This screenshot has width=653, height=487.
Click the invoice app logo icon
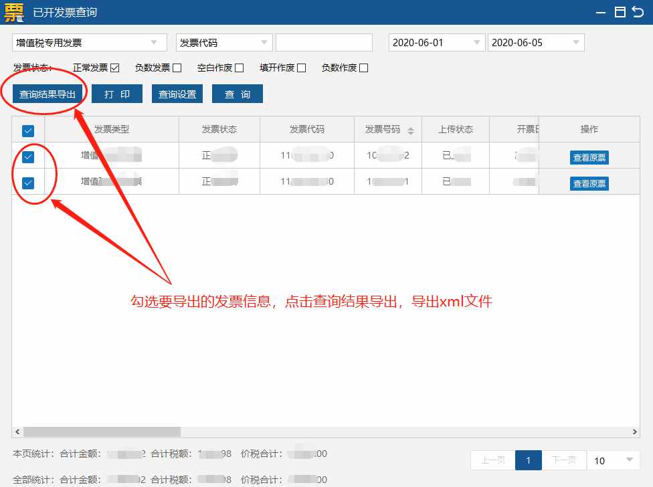click(x=14, y=12)
